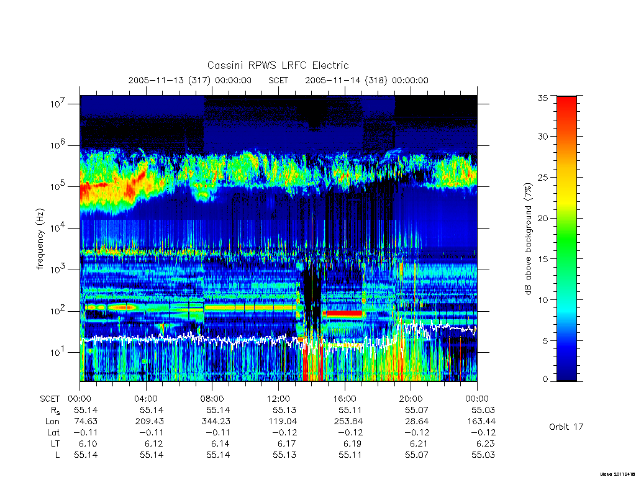
Task: Select the start date 2005-11-13 (317) header
Action: 190,80
